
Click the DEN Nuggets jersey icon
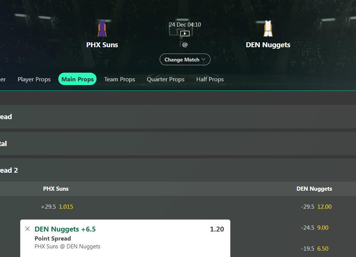coord(268,28)
